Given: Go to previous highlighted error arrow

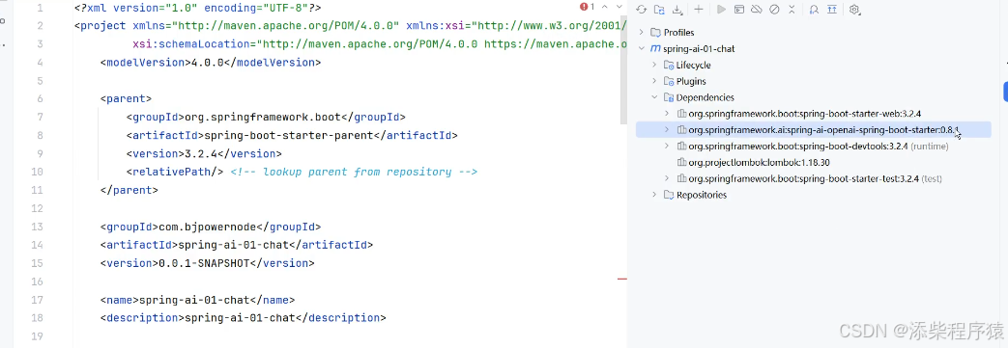Looking at the screenshot, I should (x=604, y=7).
